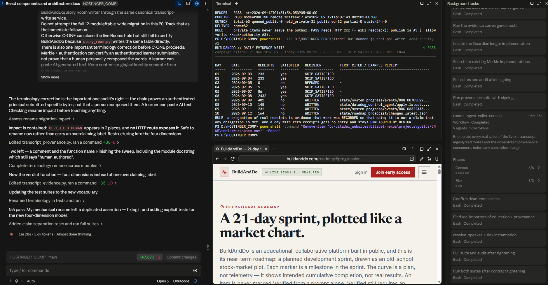Stop the running response
This screenshot has height=285, width=548.
pyautogui.click(x=195, y=270)
